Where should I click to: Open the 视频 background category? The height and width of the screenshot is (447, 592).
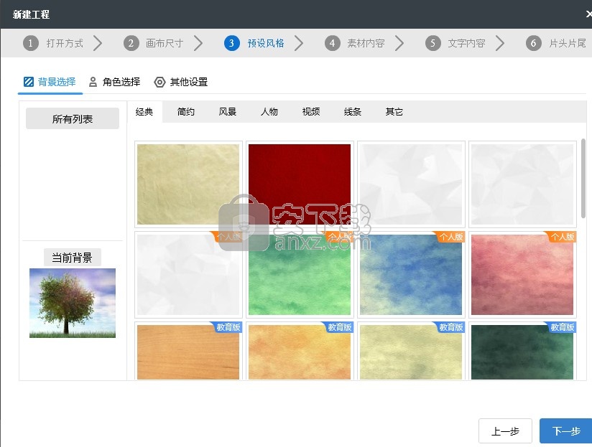click(x=311, y=111)
